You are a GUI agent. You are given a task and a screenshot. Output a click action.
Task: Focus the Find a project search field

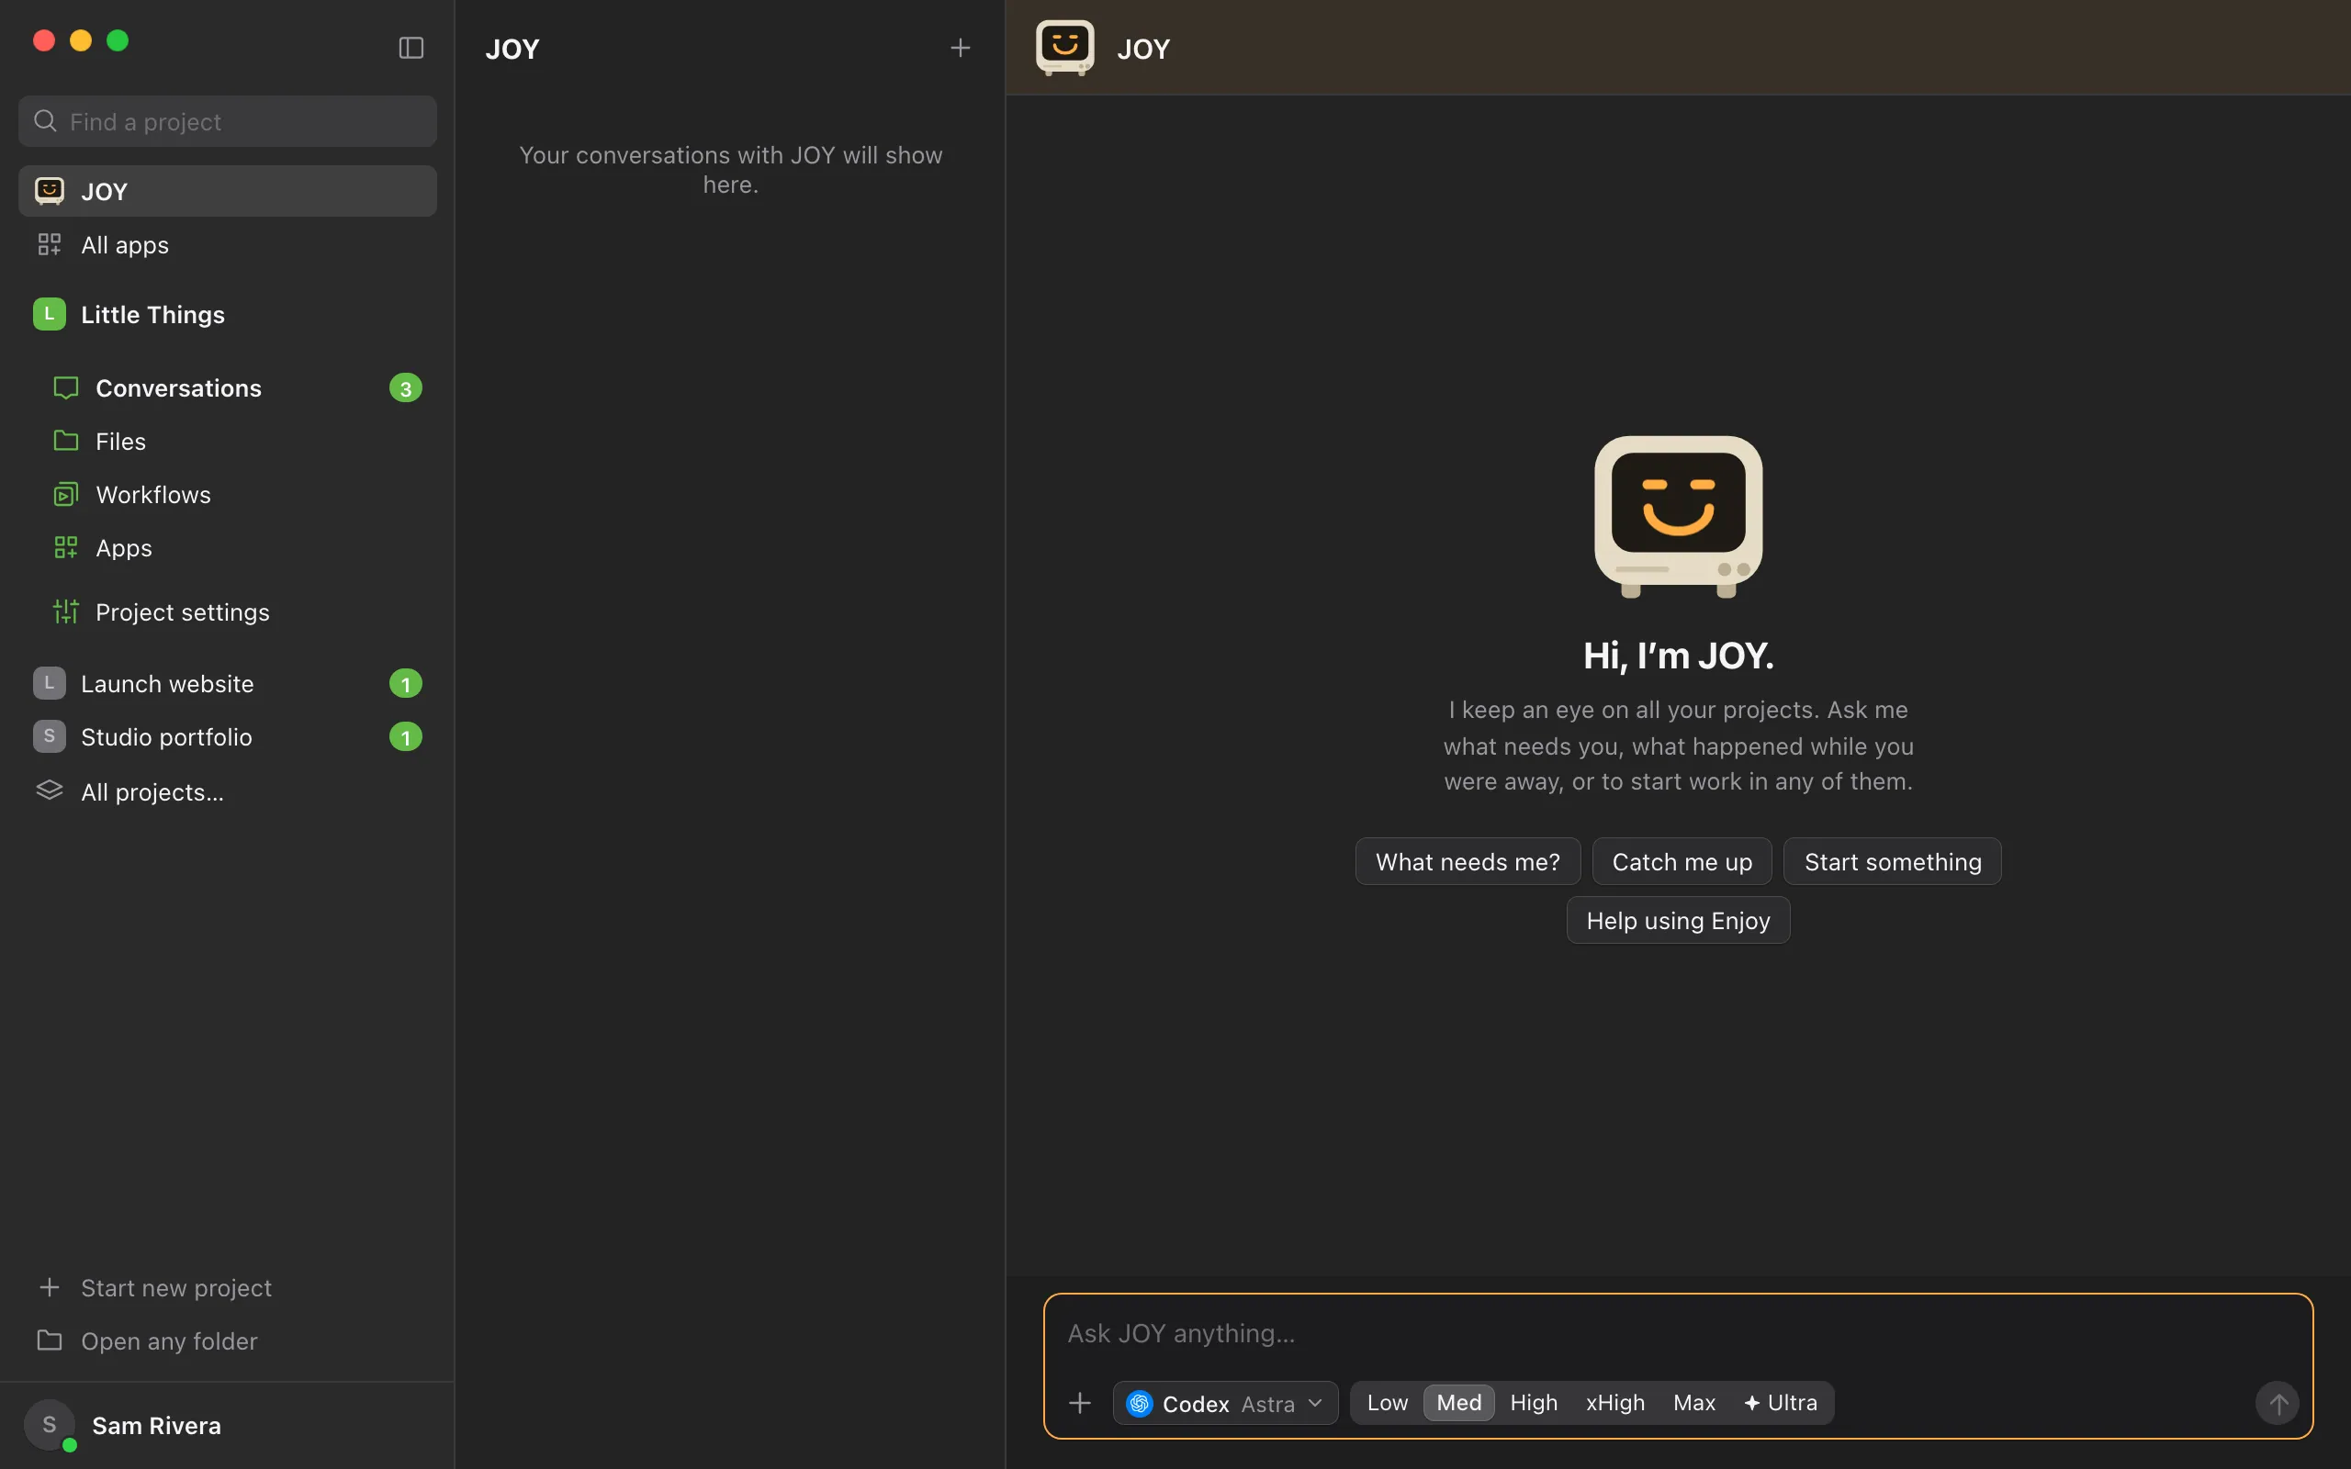228,121
